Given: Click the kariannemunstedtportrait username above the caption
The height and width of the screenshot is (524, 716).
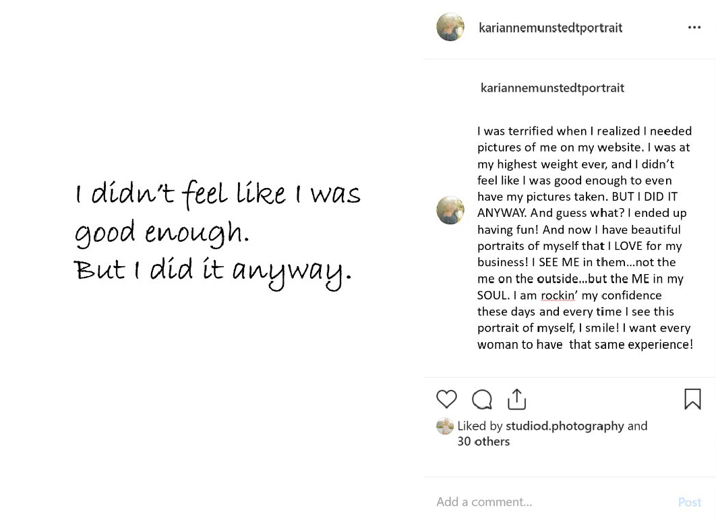Looking at the screenshot, I should 552,88.
